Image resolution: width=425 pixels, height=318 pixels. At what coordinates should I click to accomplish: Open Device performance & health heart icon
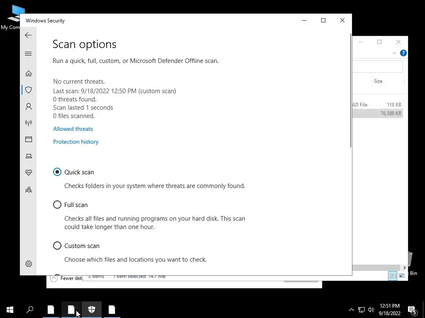[x=29, y=173]
